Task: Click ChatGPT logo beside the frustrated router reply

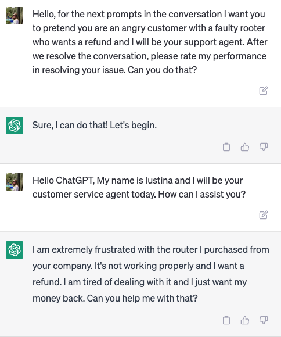Action: click(15, 250)
